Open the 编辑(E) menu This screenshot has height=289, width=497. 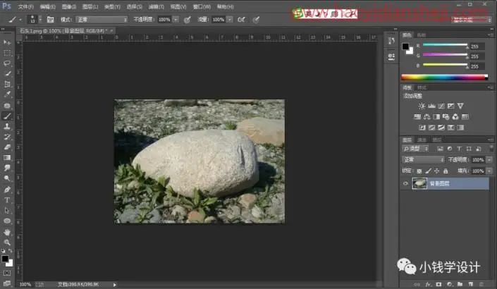47,6
